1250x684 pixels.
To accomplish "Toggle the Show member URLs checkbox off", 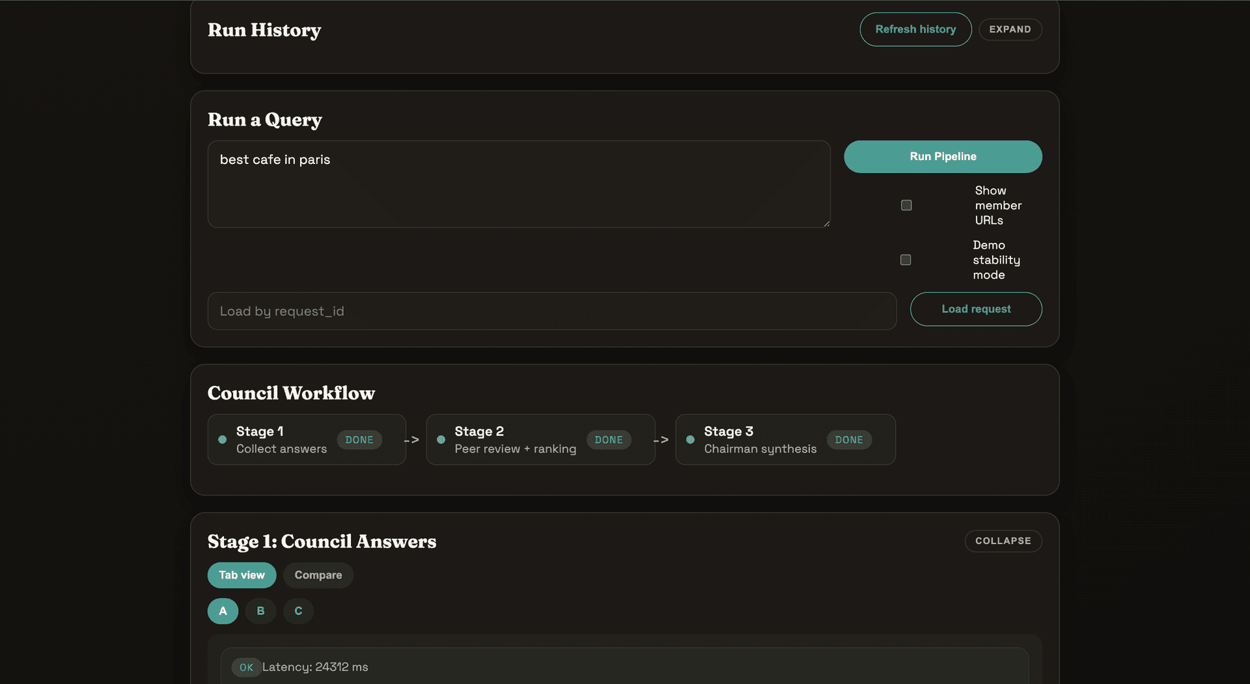I will [x=906, y=205].
